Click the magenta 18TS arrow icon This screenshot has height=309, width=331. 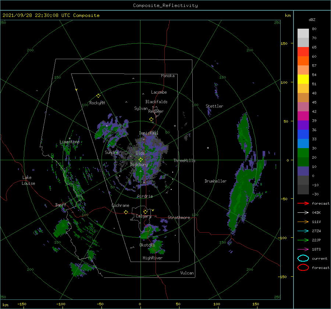click(303, 249)
